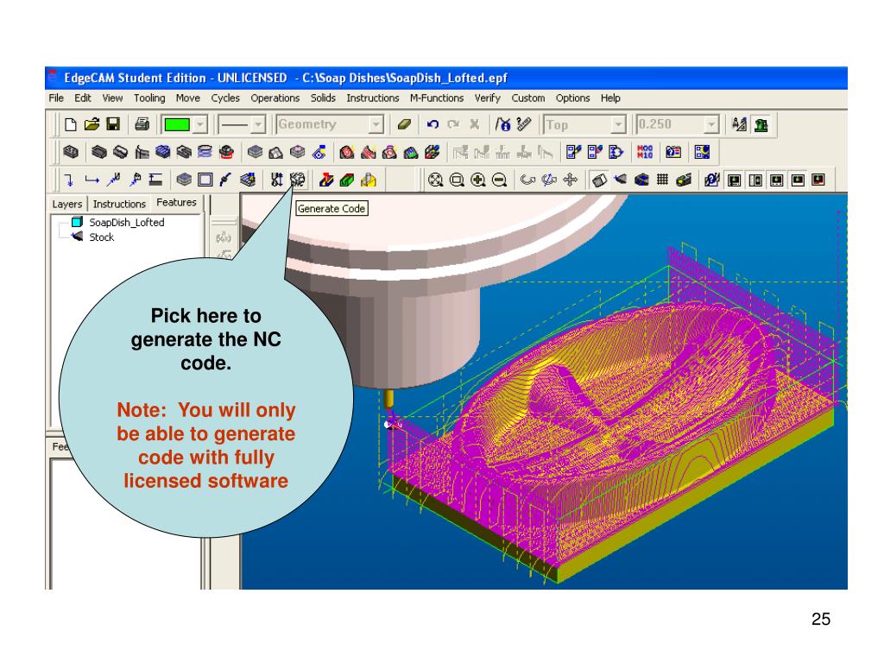Open the Options menu
884x663 pixels.
pyautogui.click(x=573, y=98)
